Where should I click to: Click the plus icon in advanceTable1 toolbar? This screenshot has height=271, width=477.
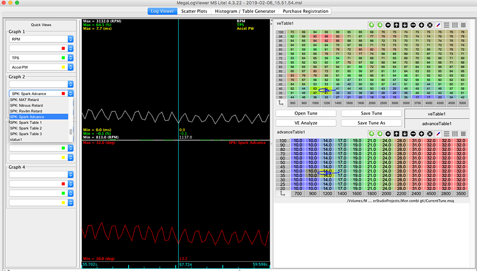click(x=422, y=134)
